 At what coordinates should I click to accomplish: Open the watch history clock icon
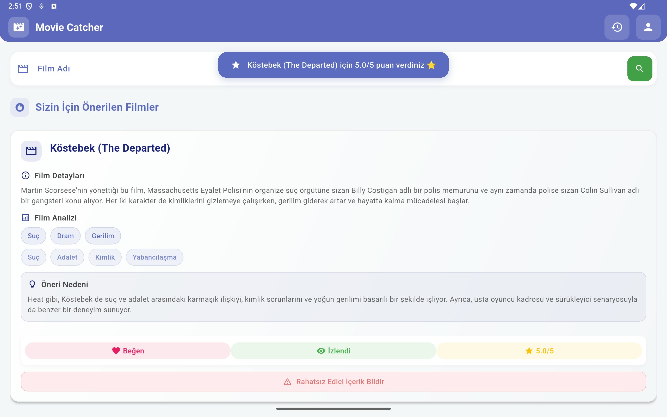coord(617,27)
